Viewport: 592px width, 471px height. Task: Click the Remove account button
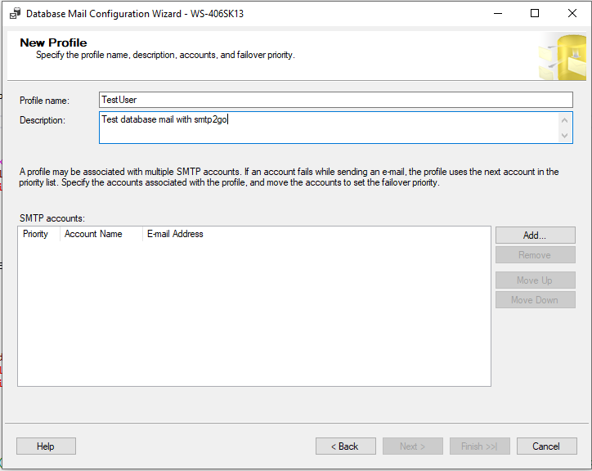(535, 255)
